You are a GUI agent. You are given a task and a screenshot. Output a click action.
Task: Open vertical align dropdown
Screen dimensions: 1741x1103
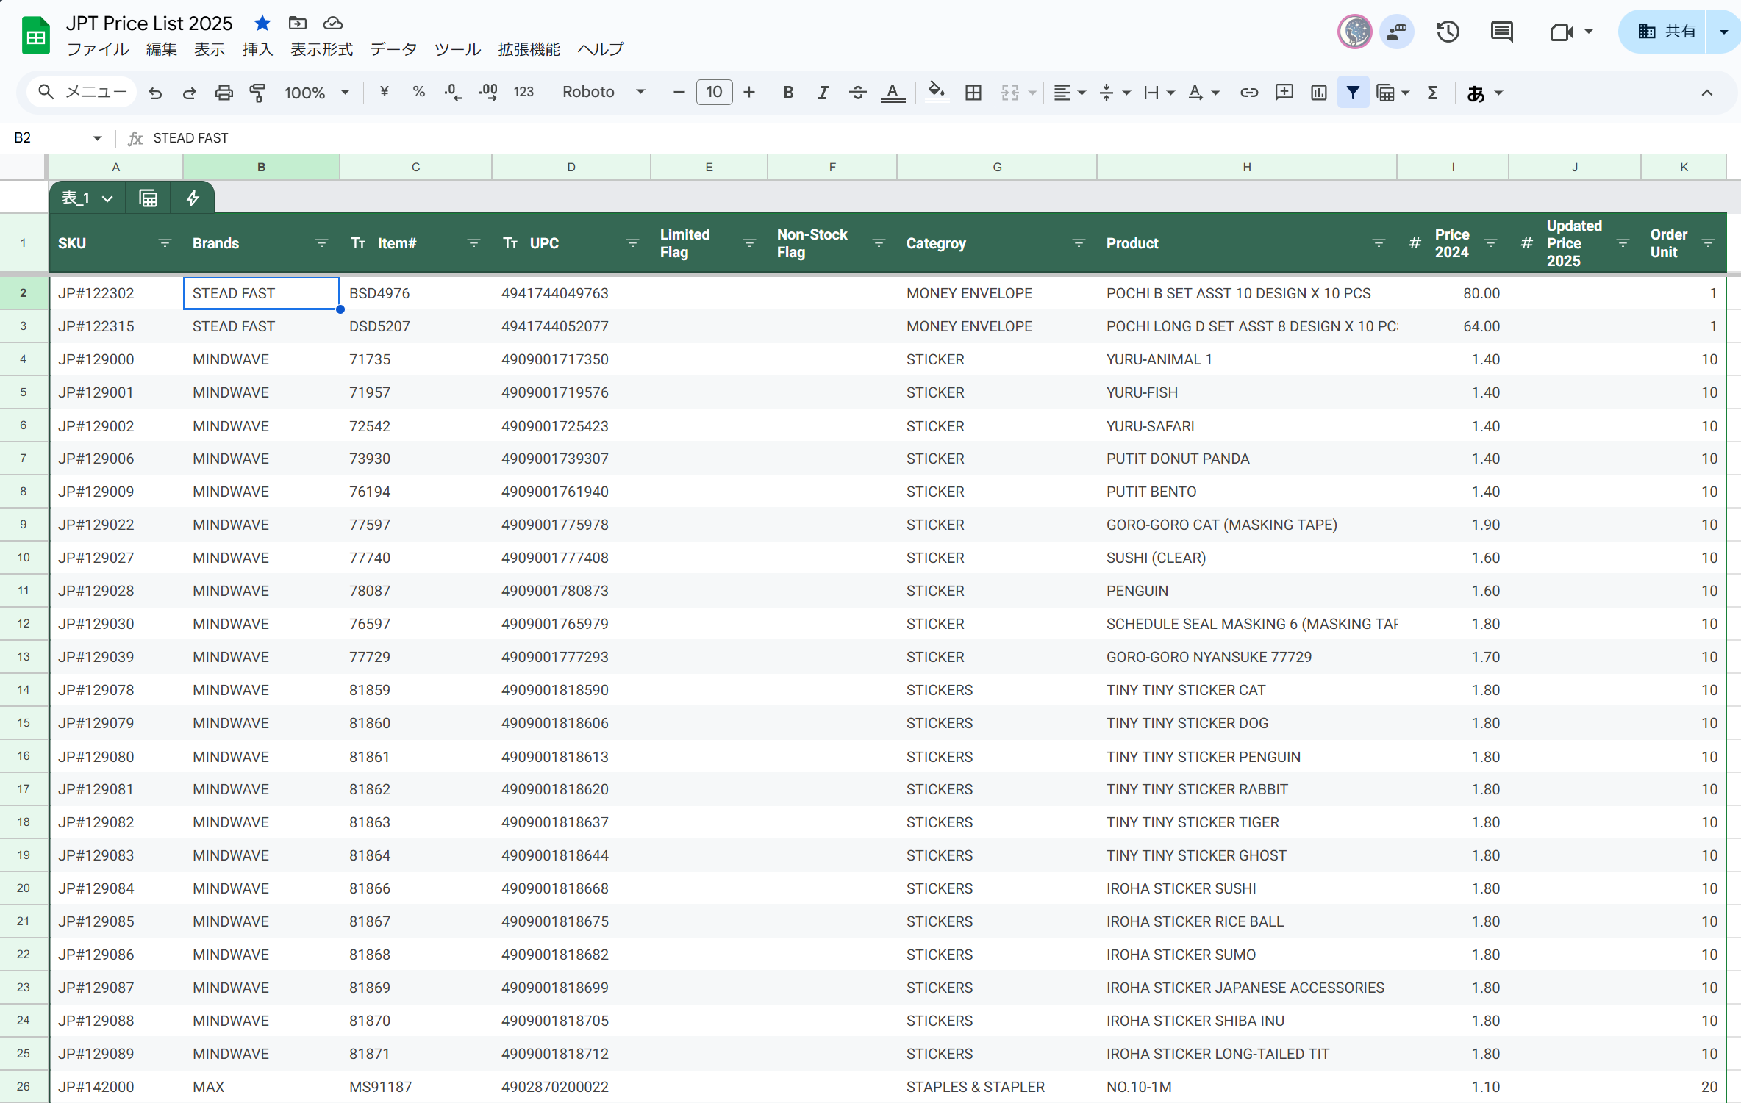1115,92
